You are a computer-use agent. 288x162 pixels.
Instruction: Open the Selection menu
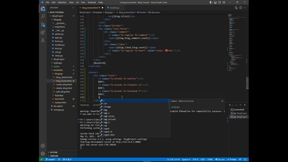click(x=62, y=2)
